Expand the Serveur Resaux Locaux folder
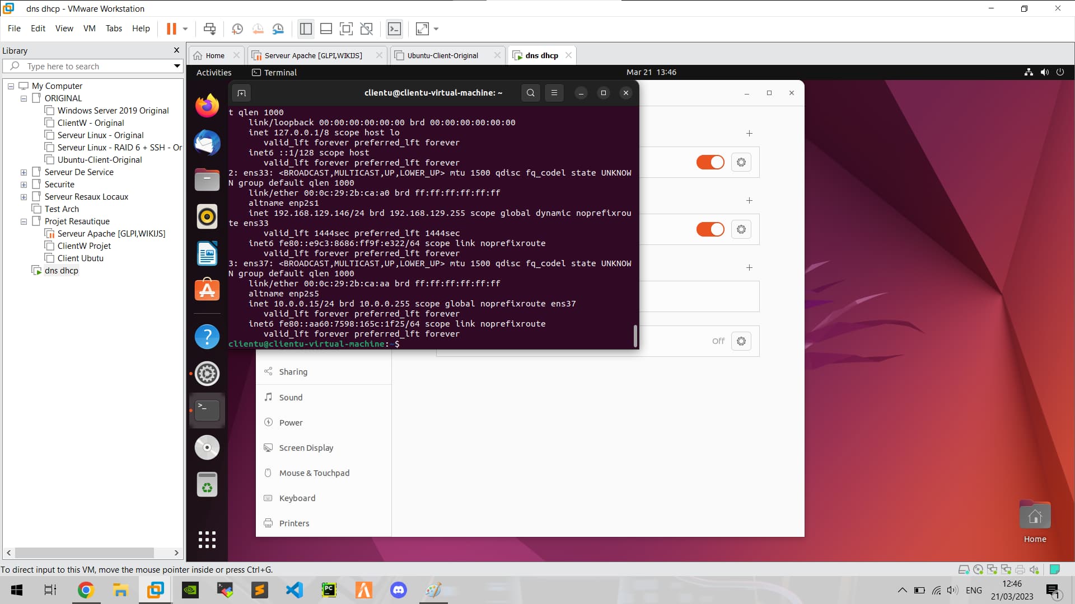Screen dimensions: 1075x604 (24, 197)
